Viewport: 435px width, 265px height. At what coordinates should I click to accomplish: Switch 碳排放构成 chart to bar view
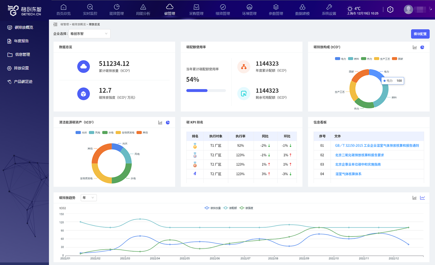(x=415, y=47)
